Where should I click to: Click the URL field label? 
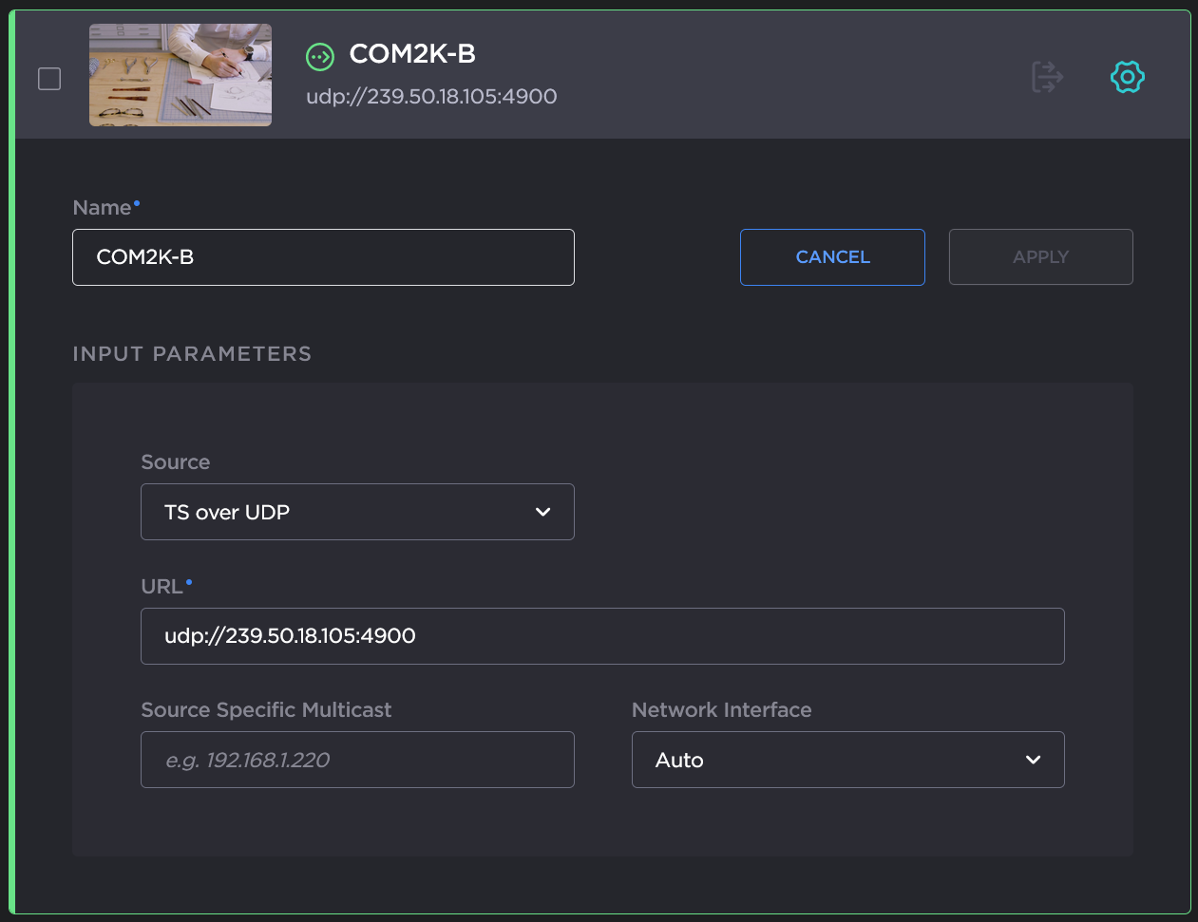tap(162, 587)
